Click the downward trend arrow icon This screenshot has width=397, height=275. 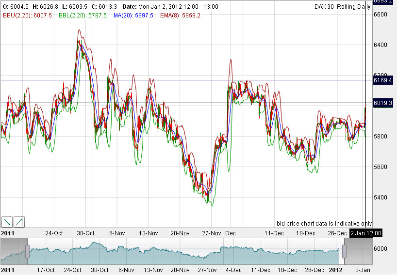[7, 222]
